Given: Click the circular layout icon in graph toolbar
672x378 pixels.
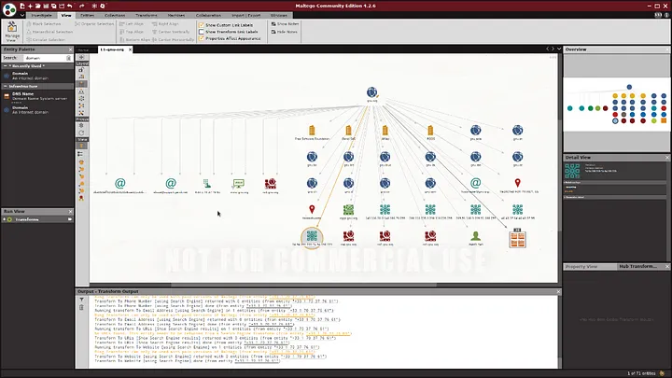Looking at the screenshot, I should coord(81,99).
